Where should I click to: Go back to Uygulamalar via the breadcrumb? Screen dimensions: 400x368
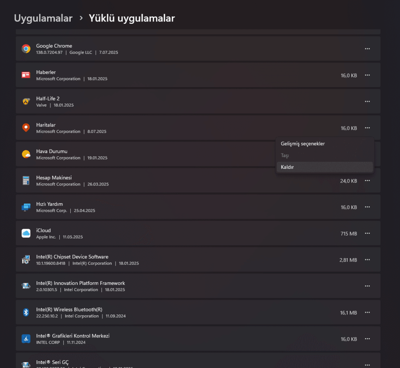pyautogui.click(x=43, y=18)
